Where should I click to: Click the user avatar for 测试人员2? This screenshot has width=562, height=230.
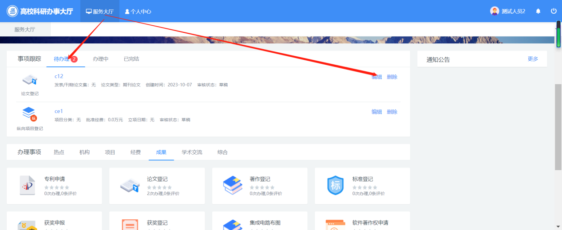point(495,11)
